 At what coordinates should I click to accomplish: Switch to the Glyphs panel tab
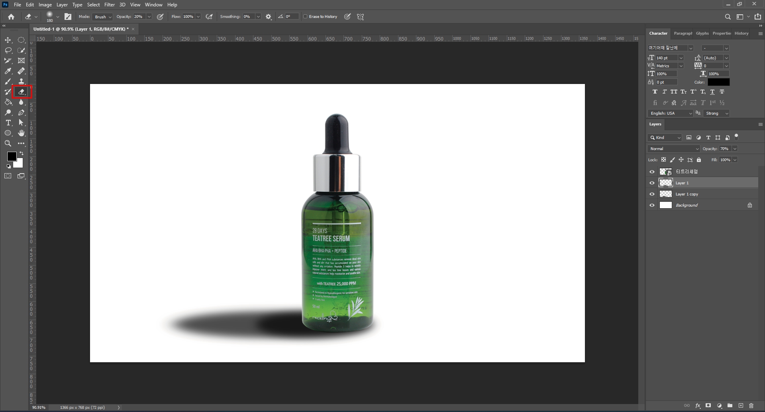pyautogui.click(x=702, y=33)
